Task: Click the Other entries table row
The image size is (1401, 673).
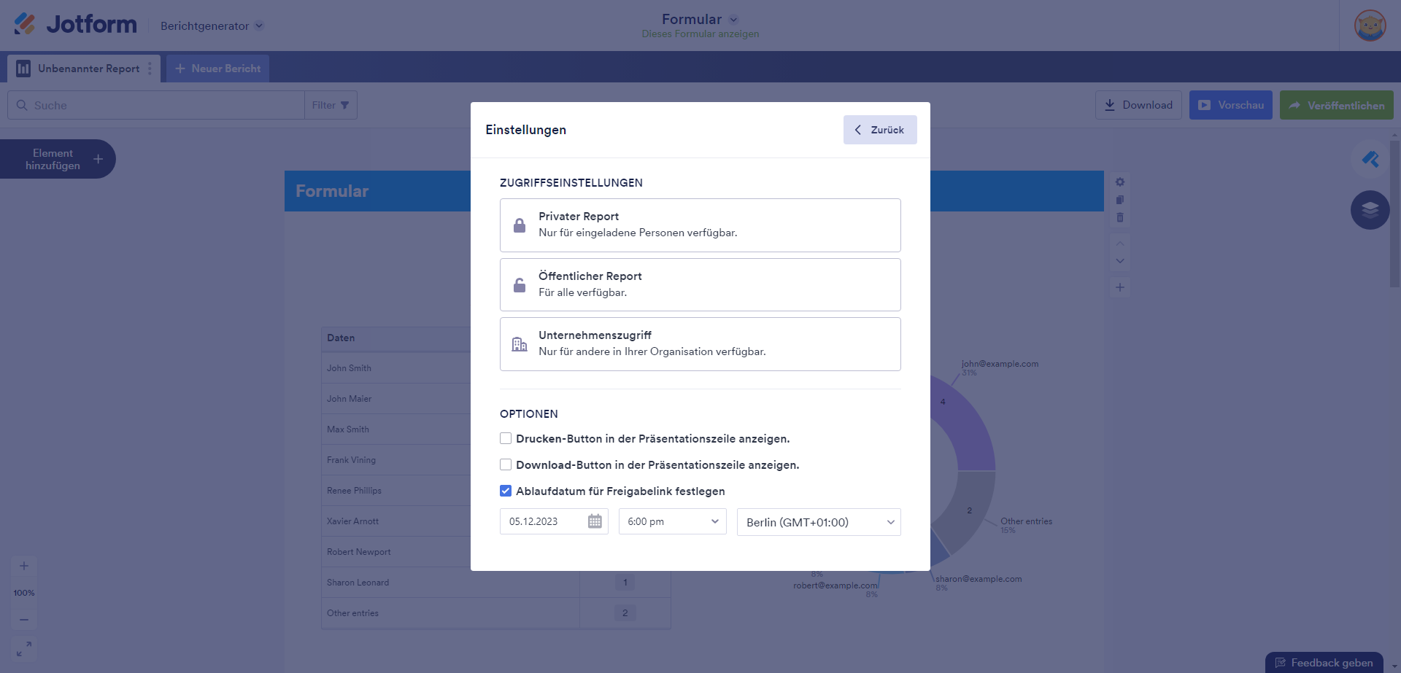Action: tap(496, 613)
